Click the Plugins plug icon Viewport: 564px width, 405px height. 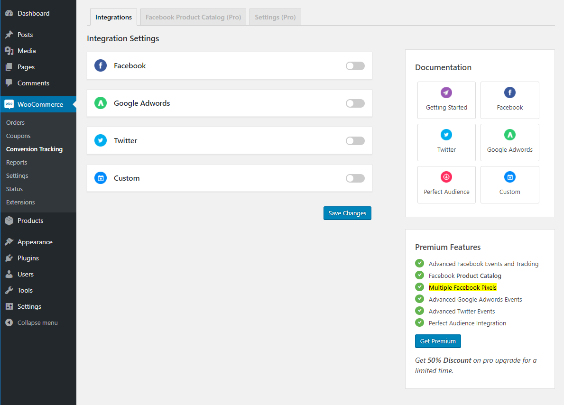coord(9,258)
